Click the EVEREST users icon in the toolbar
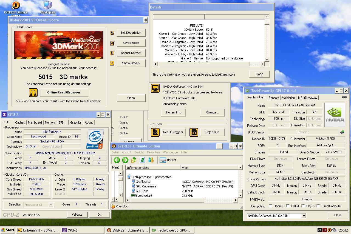 click(151, 160)
